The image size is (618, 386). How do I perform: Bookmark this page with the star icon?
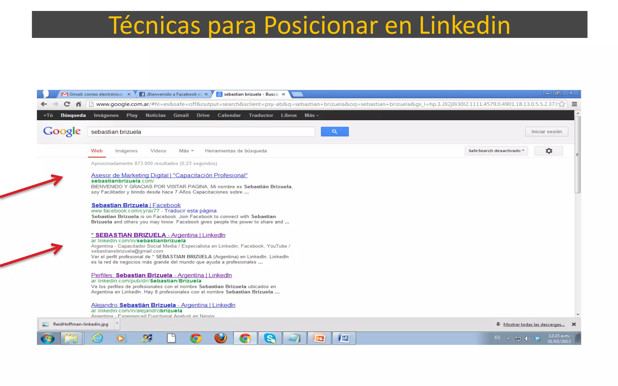(562, 104)
